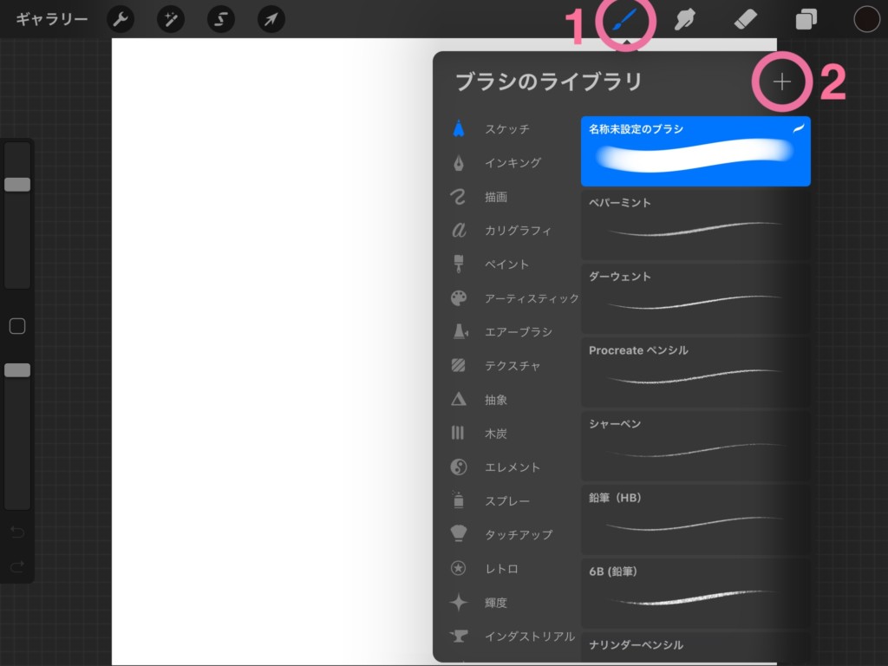Viewport: 888px width, 666px height.
Task: Open the active color circle
Action: pos(866,19)
